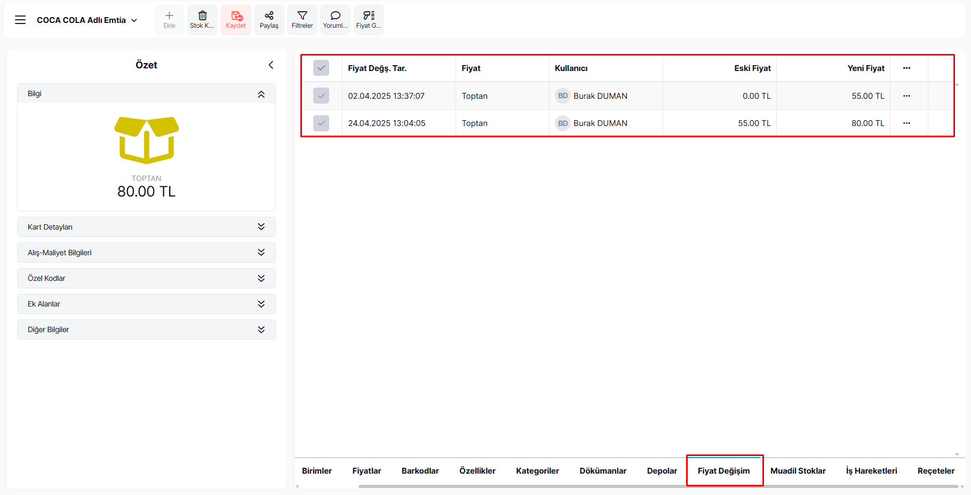971x495 pixels.
Task: Click the horizontal tab scrollbar
Action: pyautogui.click(x=640, y=486)
